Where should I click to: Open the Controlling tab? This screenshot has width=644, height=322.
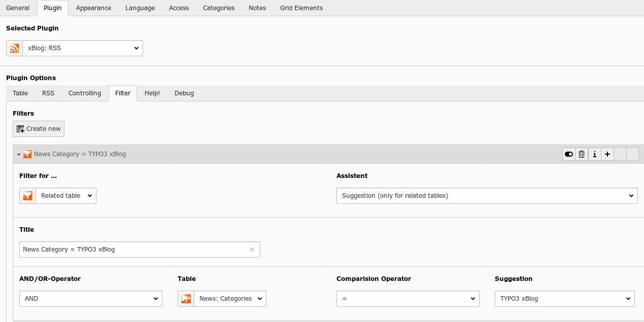[85, 93]
